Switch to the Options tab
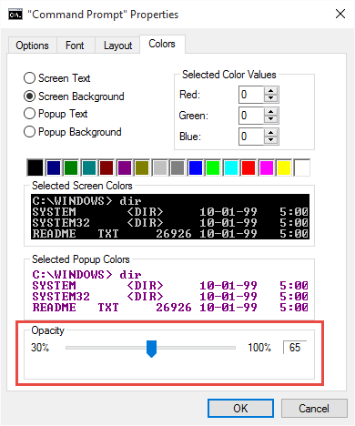Image resolution: width=355 pixels, height=426 pixels. [x=33, y=46]
